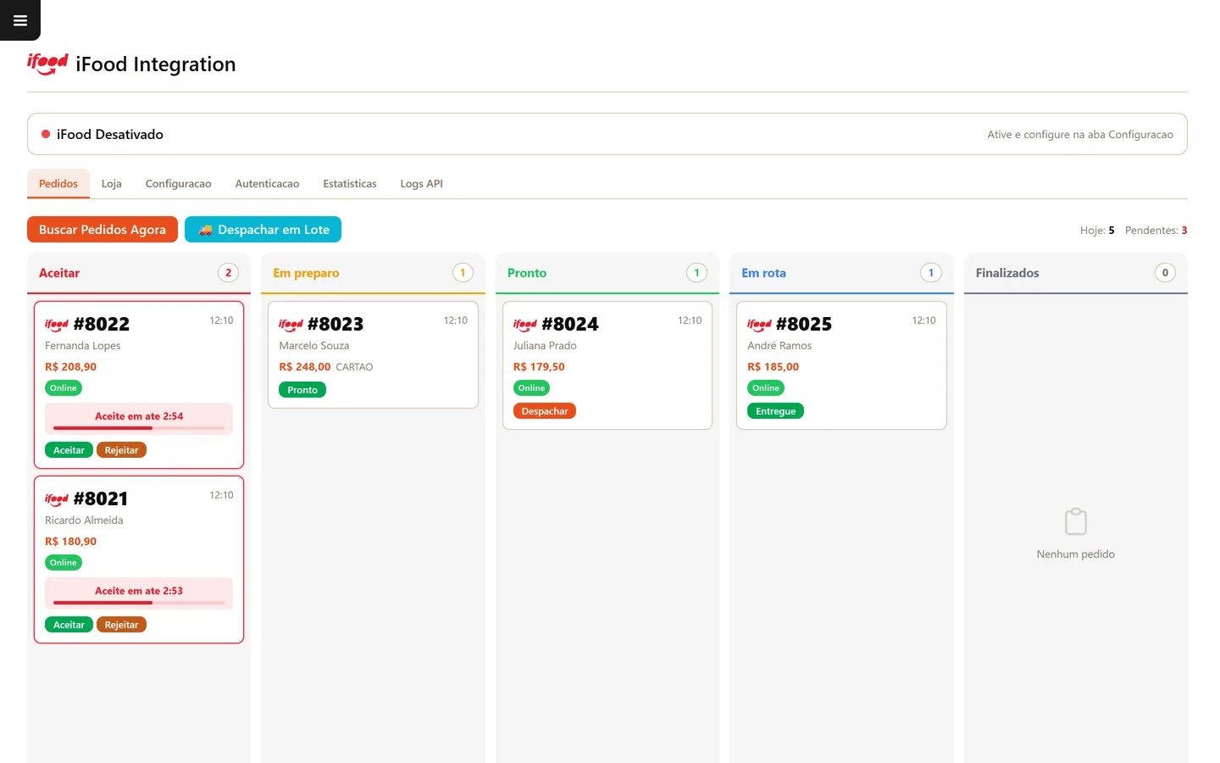Accept order #8021
1220x763 pixels.
tap(69, 625)
